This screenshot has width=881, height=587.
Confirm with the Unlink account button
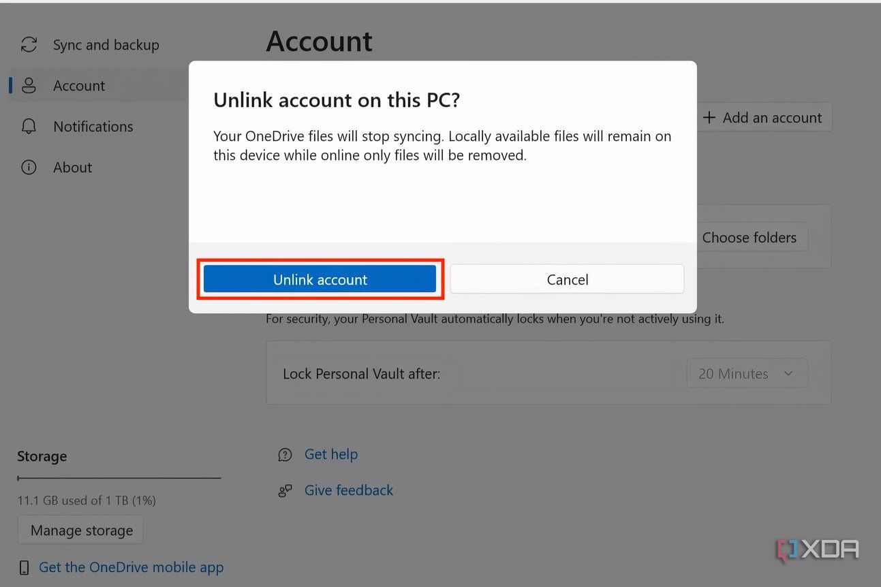tap(320, 279)
